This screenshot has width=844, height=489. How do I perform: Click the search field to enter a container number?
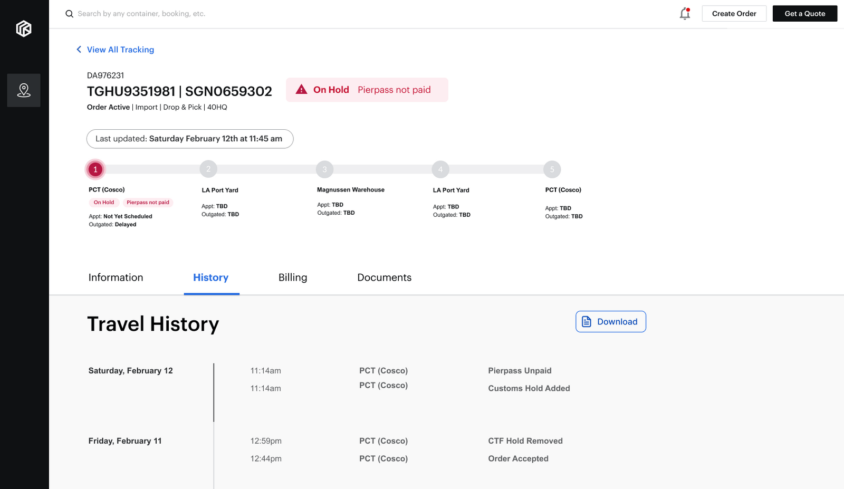[158, 13]
